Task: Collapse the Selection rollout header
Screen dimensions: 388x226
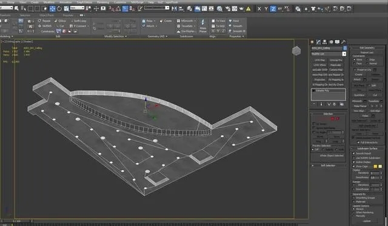Action: [x=328, y=114]
